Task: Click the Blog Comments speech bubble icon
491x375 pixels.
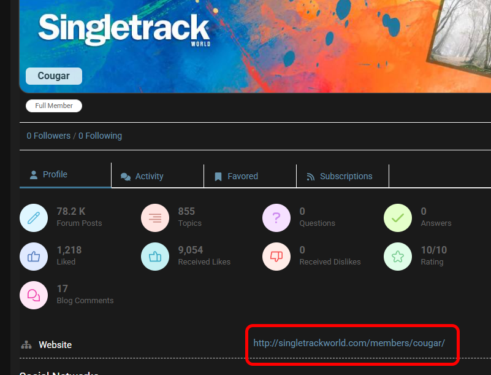Action: [x=34, y=295]
